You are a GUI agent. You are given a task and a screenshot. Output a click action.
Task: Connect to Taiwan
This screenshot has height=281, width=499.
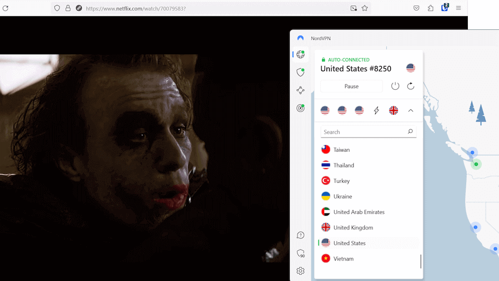click(369, 150)
